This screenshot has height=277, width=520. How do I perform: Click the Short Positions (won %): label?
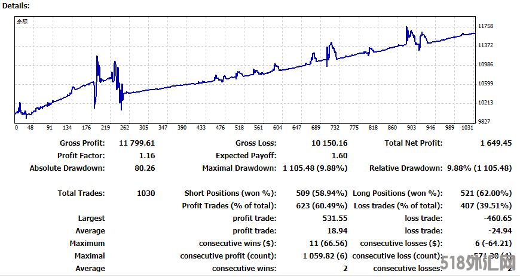(231, 193)
